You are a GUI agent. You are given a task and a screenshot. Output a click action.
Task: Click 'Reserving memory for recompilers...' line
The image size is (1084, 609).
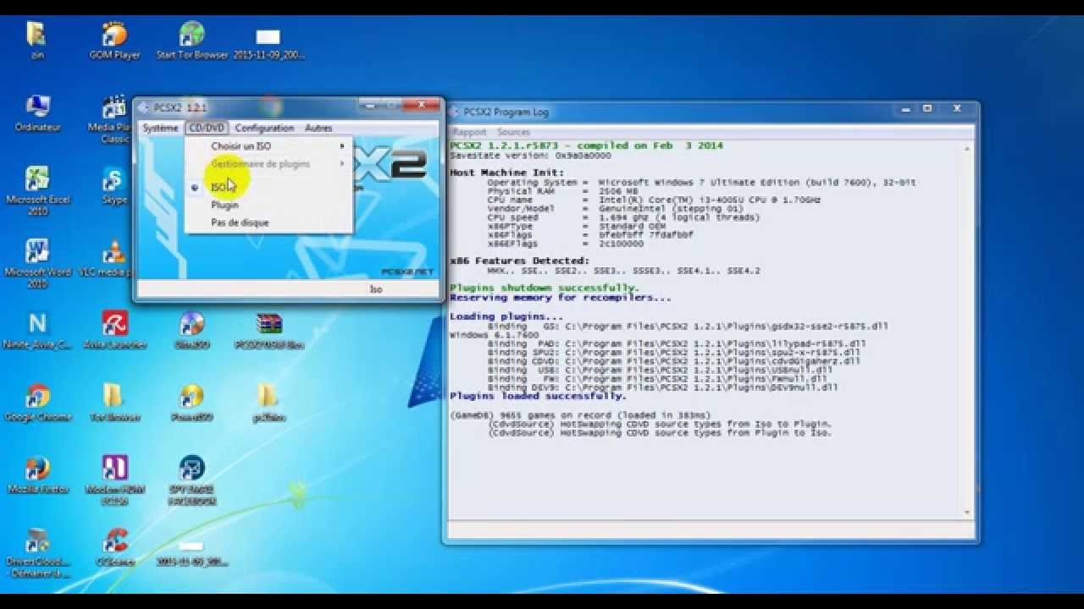561,298
